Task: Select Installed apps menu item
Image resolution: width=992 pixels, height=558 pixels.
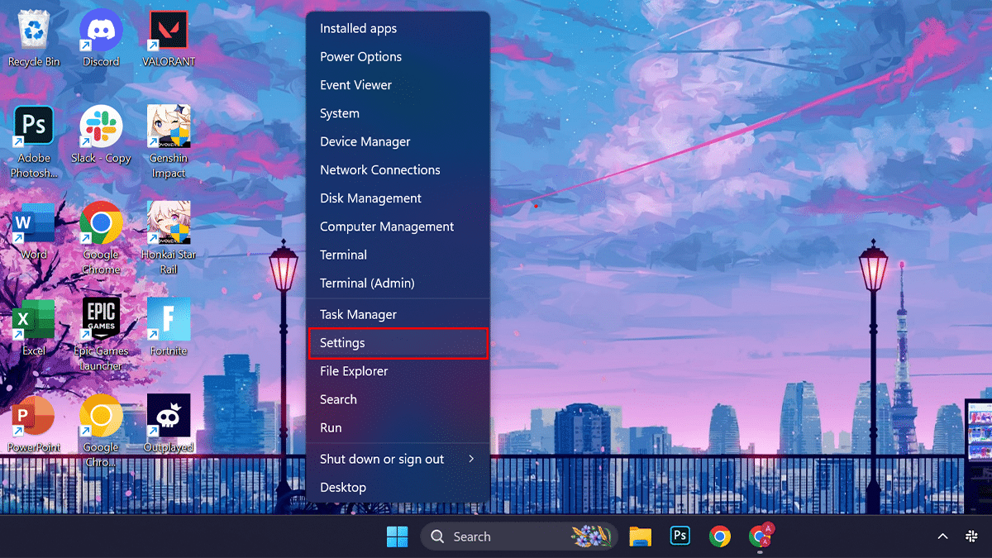Action: pyautogui.click(x=359, y=28)
